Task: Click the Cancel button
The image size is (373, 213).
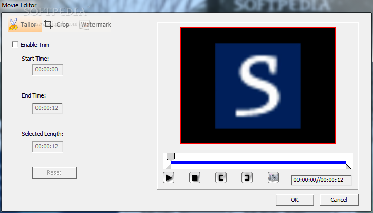Action: point(339,200)
